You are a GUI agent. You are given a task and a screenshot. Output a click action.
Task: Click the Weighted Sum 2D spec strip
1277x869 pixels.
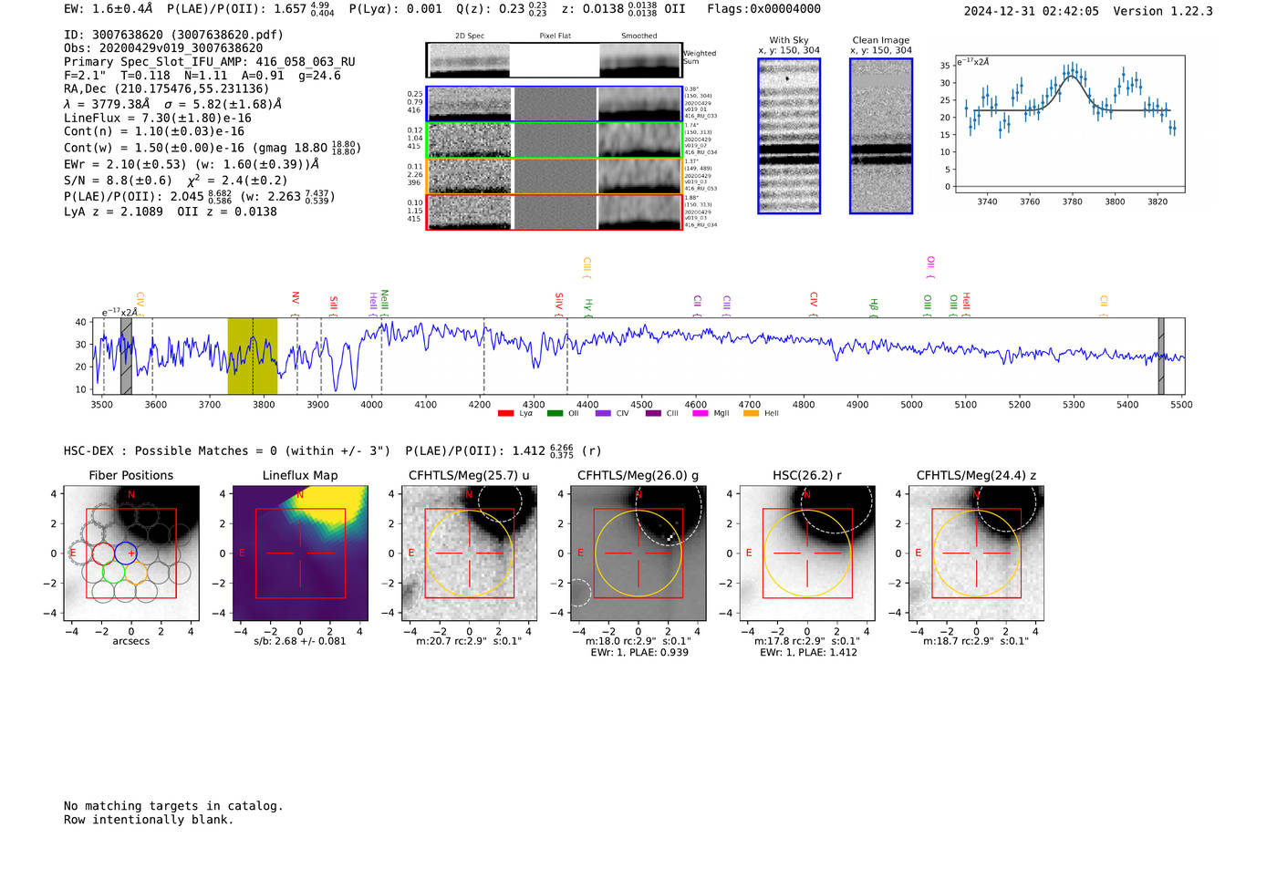pyautogui.click(x=554, y=60)
